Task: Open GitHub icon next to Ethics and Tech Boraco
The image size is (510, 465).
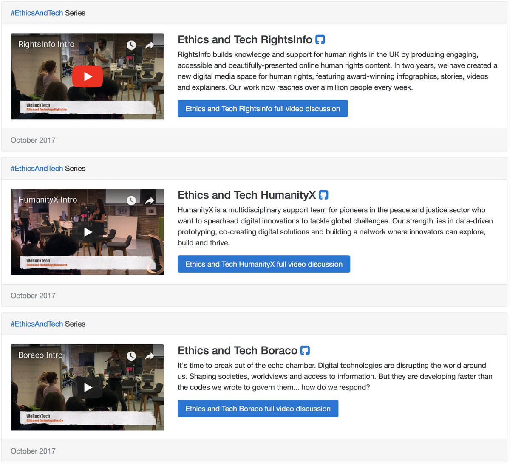Action: click(x=305, y=350)
